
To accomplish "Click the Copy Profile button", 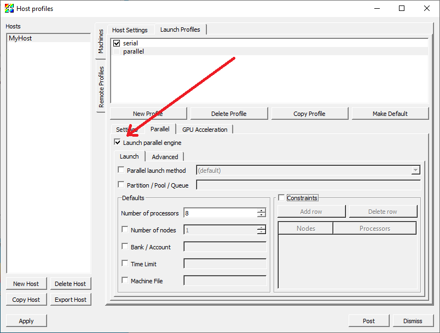I will pos(310,114).
